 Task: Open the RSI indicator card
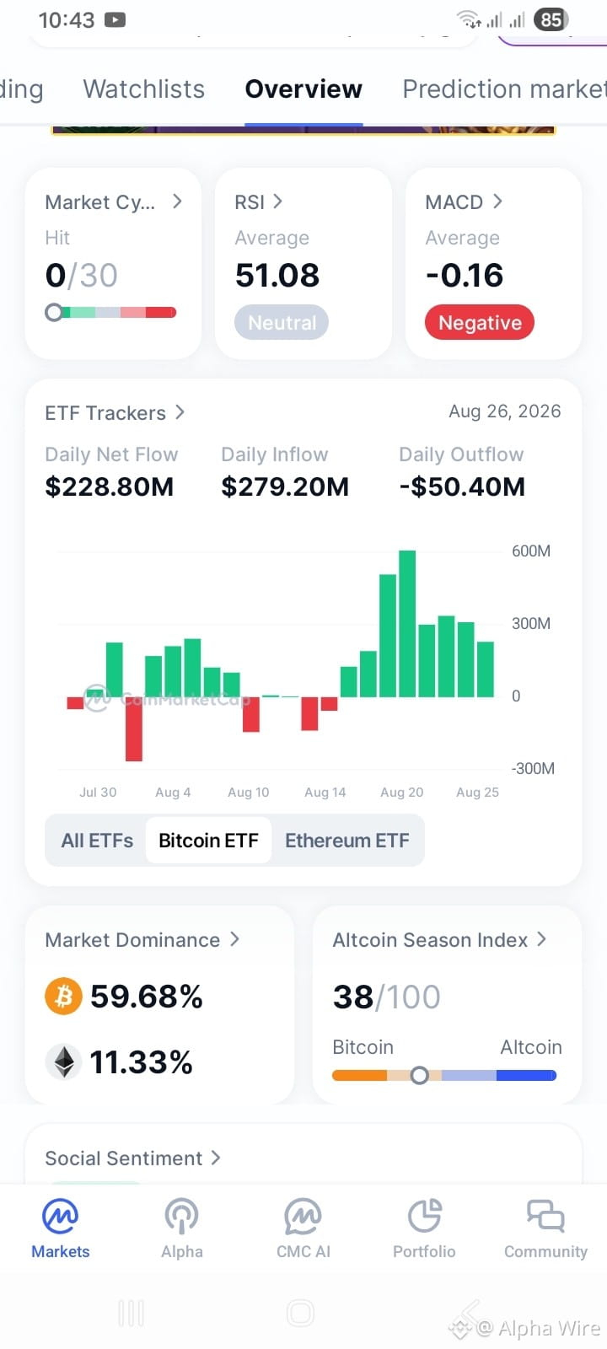(303, 263)
